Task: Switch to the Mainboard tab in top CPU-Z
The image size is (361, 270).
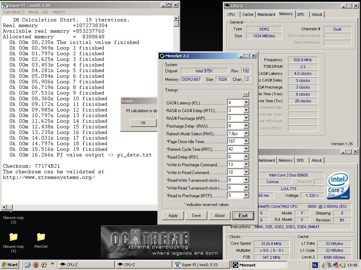Action: click(x=266, y=14)
